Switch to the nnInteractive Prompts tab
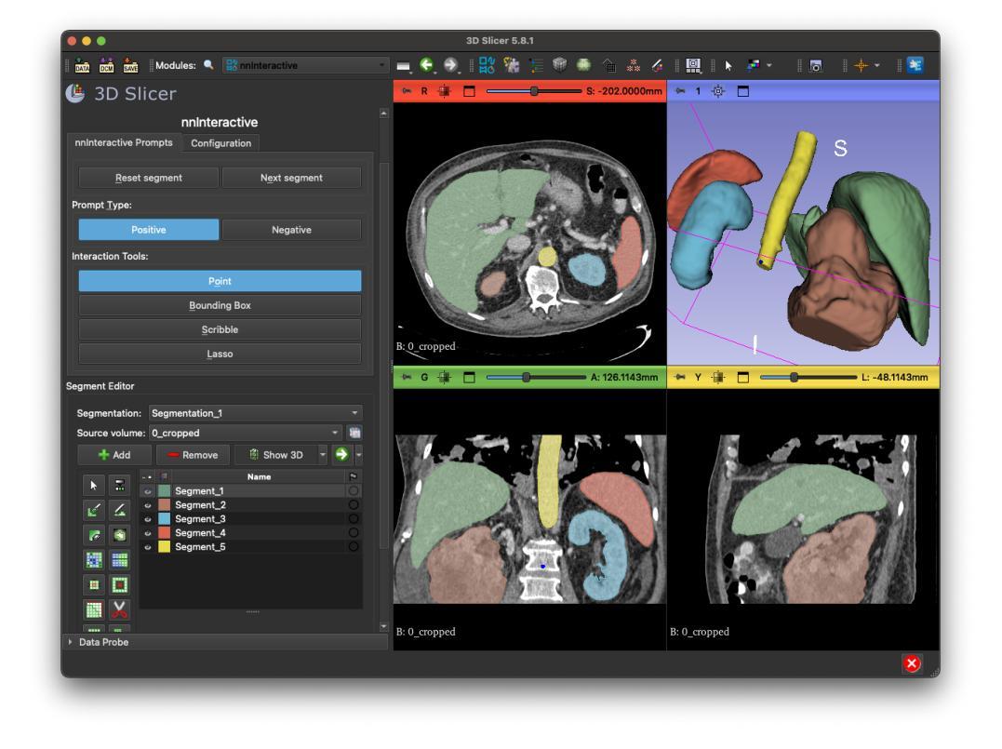The height and width of the screenshot is (749, 1002). pos(124,142)
